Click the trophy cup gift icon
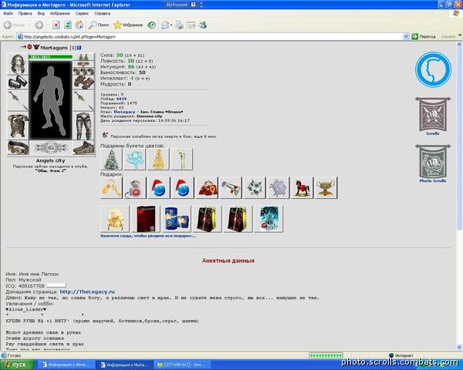 point(326,187)
